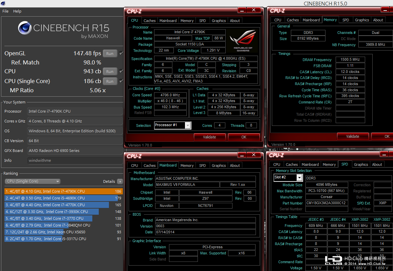Minimize the CPU-Z Memory window
Screen dimensions: 393x271
coord(385,10)
